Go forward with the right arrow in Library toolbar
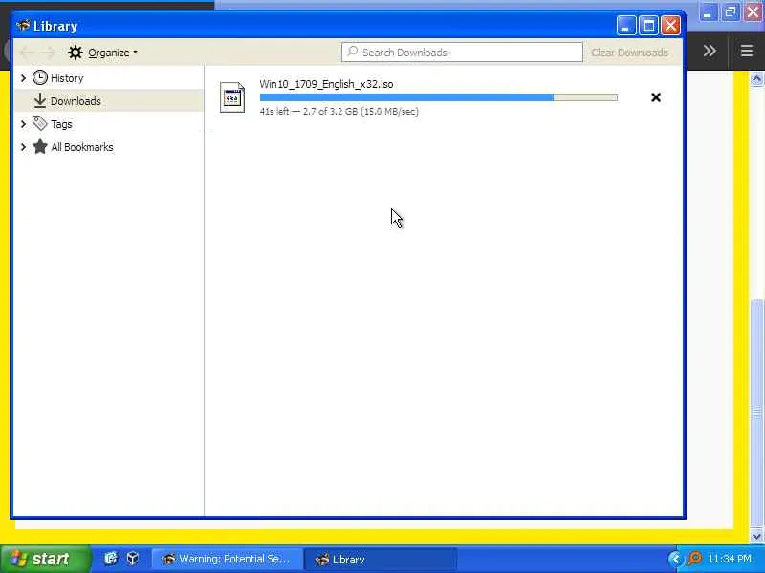 (x=48, y=53)
